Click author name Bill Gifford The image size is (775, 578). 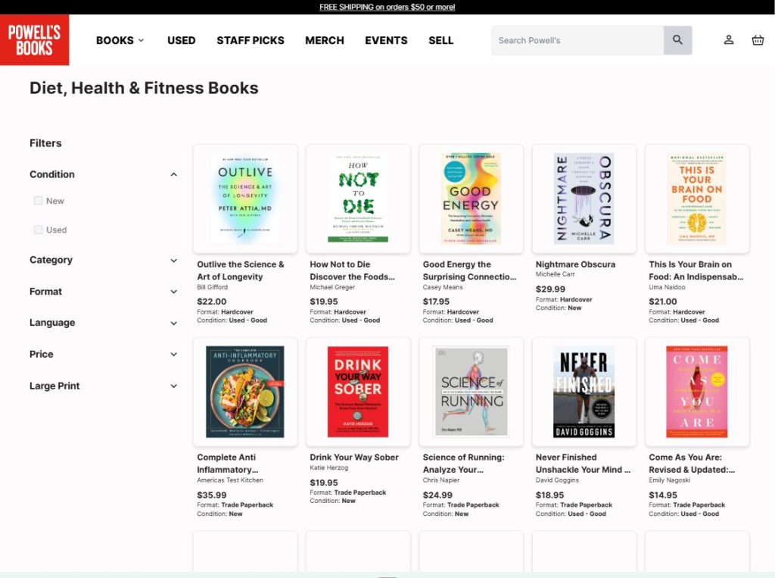click(x=212, y=287)
